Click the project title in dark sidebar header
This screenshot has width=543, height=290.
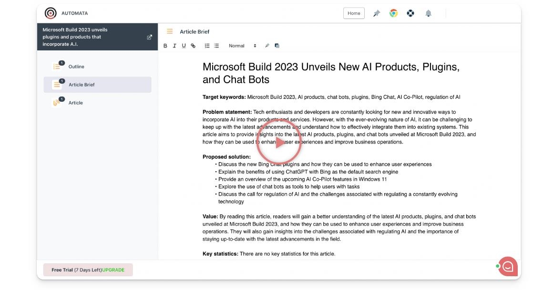coord(75,37)
